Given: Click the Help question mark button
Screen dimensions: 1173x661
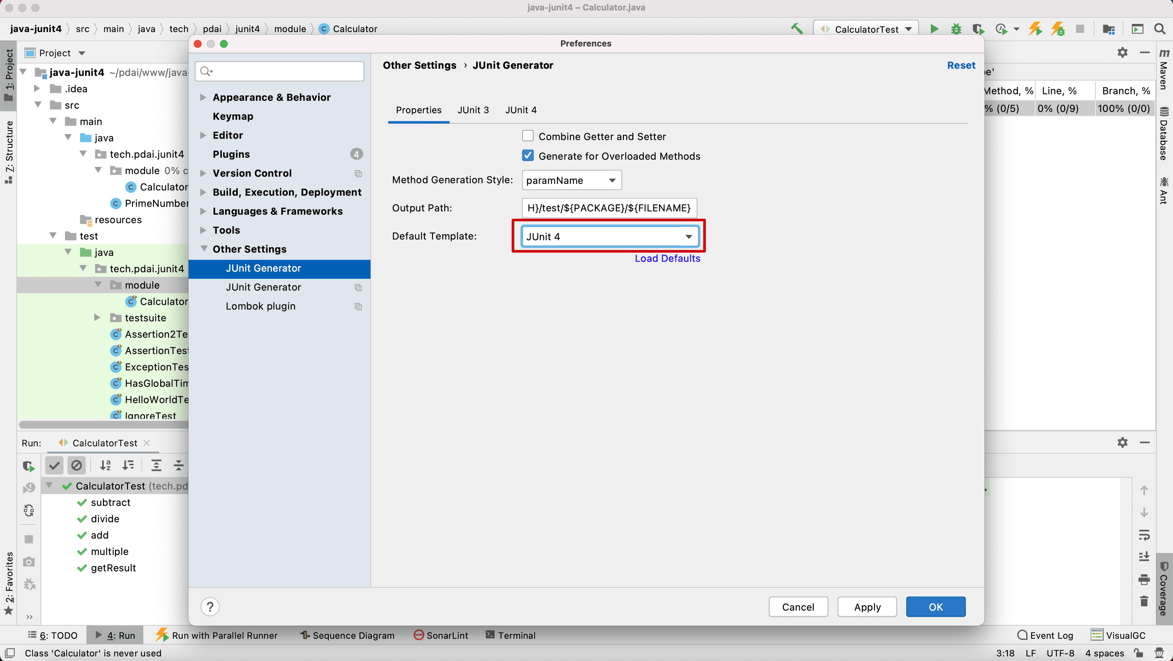Looking at the screenshot, I should click(210, 607).
